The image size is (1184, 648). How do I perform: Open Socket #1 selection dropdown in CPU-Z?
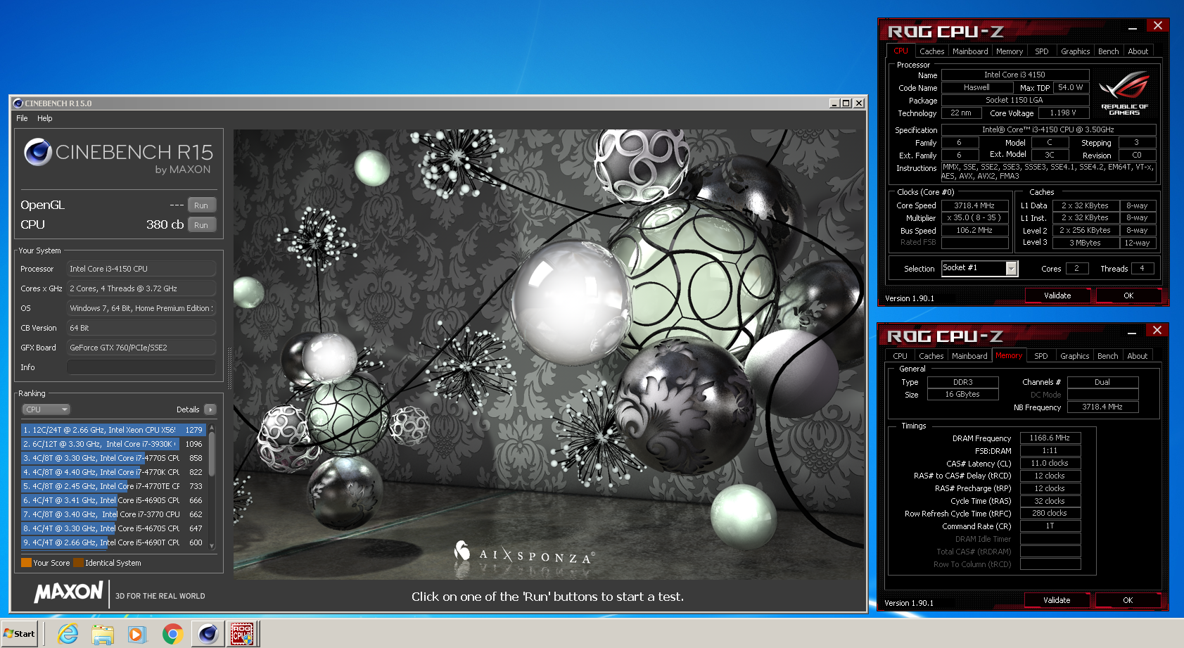point(1012,268)
